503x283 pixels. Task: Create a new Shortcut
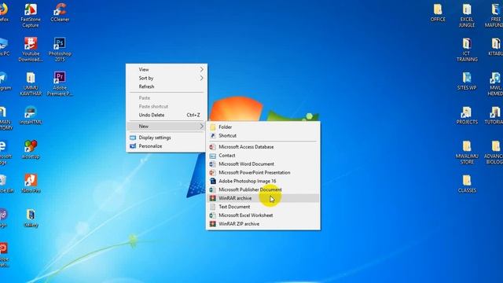263,136
